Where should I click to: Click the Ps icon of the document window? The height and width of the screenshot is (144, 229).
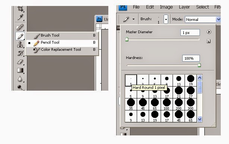99,19
